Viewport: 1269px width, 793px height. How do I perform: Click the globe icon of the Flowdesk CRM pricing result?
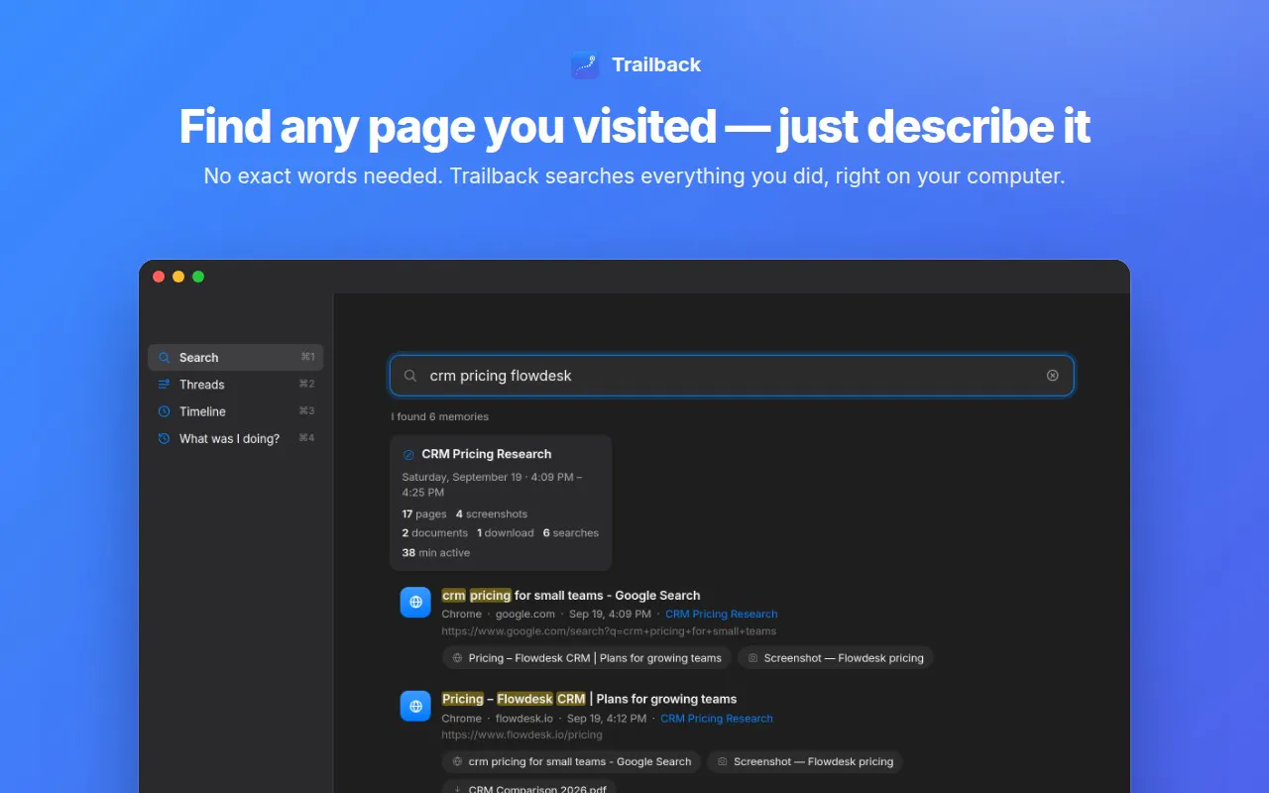click(415, 706)
